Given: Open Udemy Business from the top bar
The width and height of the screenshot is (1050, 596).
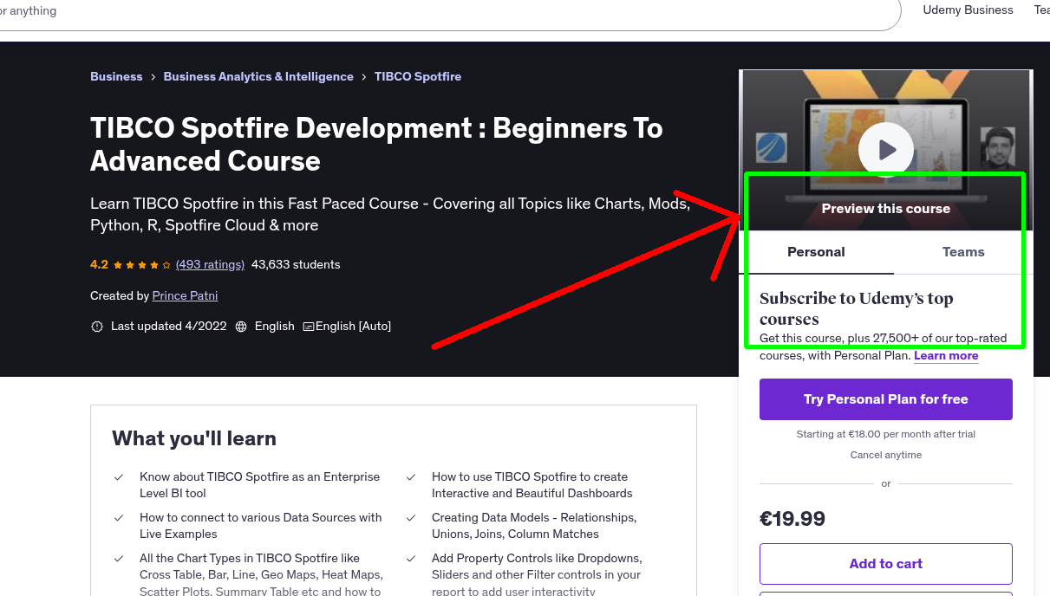Looking at the screenshot, I should (968, 10).
